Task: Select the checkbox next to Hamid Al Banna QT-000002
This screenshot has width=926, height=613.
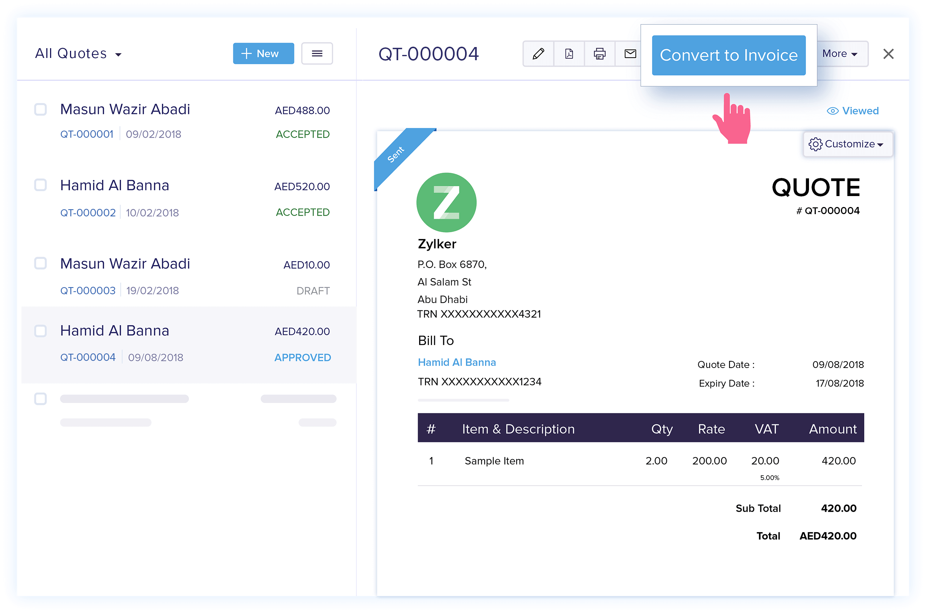Action: point(40,185)
